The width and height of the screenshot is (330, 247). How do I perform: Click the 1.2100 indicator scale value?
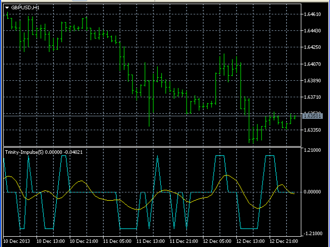click(x=313, y=151)
